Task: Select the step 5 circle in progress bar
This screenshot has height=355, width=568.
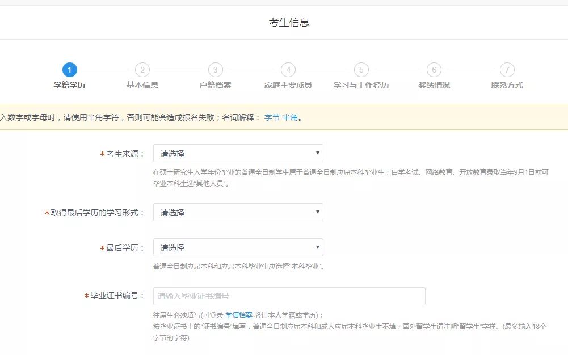Action: 361,70
